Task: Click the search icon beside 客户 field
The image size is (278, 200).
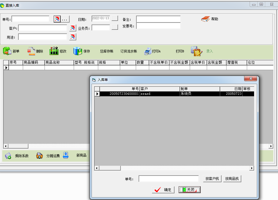Action: [73, 28]
